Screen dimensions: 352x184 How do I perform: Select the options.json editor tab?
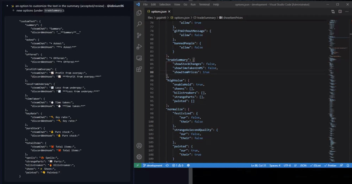pos(159,12)
